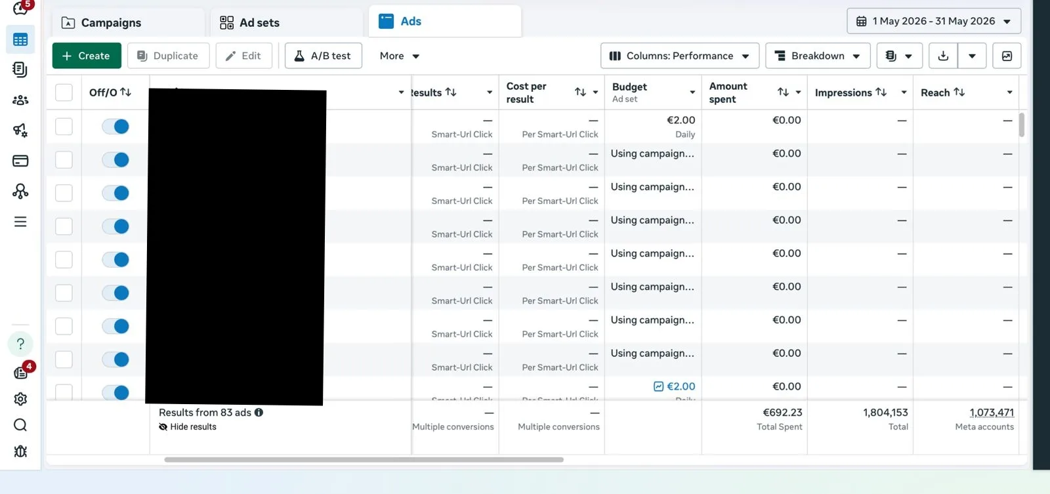Select the Ads tab
The height and width of the screenshot is (494, 1050).
coord(445,22)
